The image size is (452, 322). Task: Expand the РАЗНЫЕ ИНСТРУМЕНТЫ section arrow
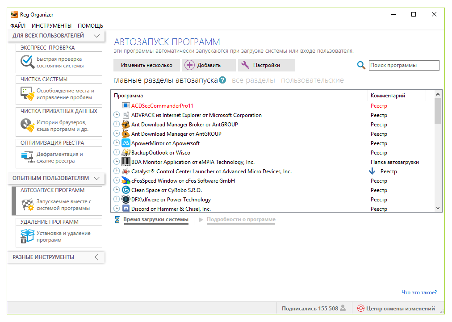coord(96,257)
